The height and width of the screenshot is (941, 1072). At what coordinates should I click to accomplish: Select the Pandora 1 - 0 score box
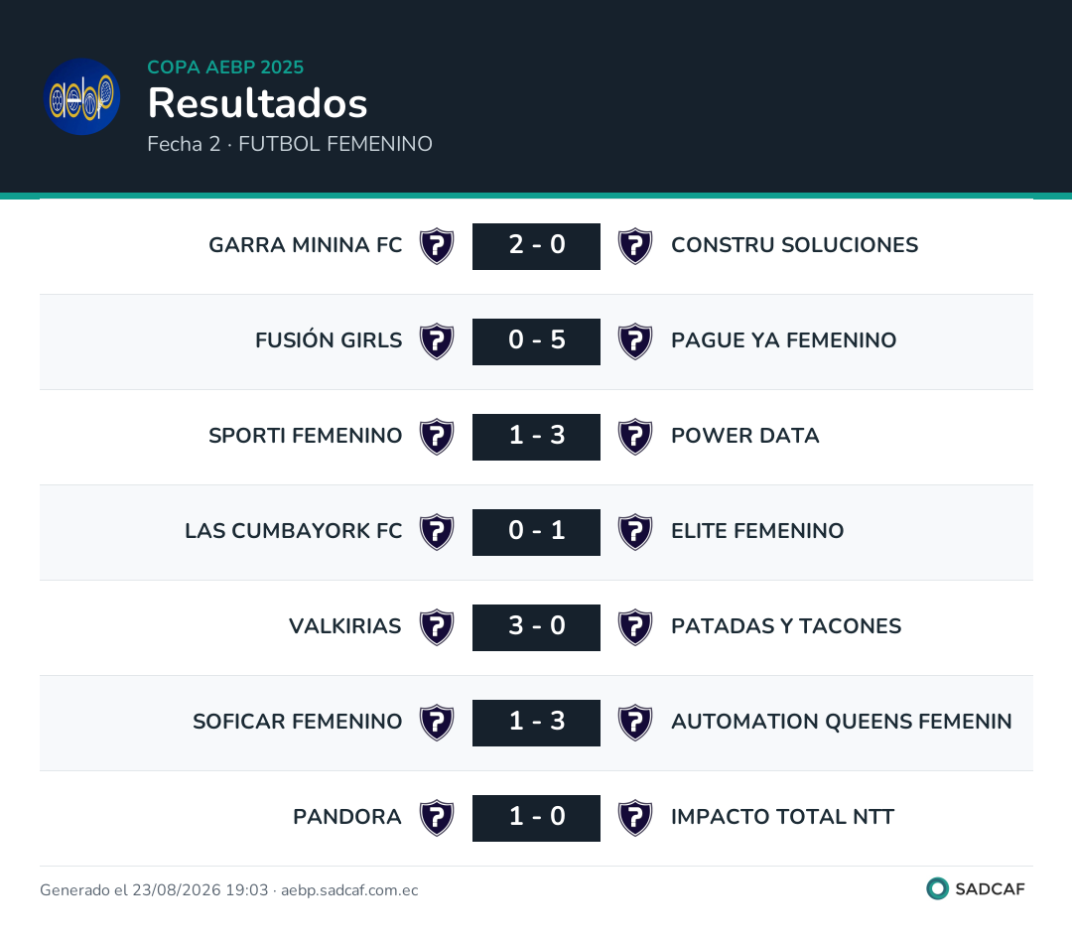click(537, 818)
